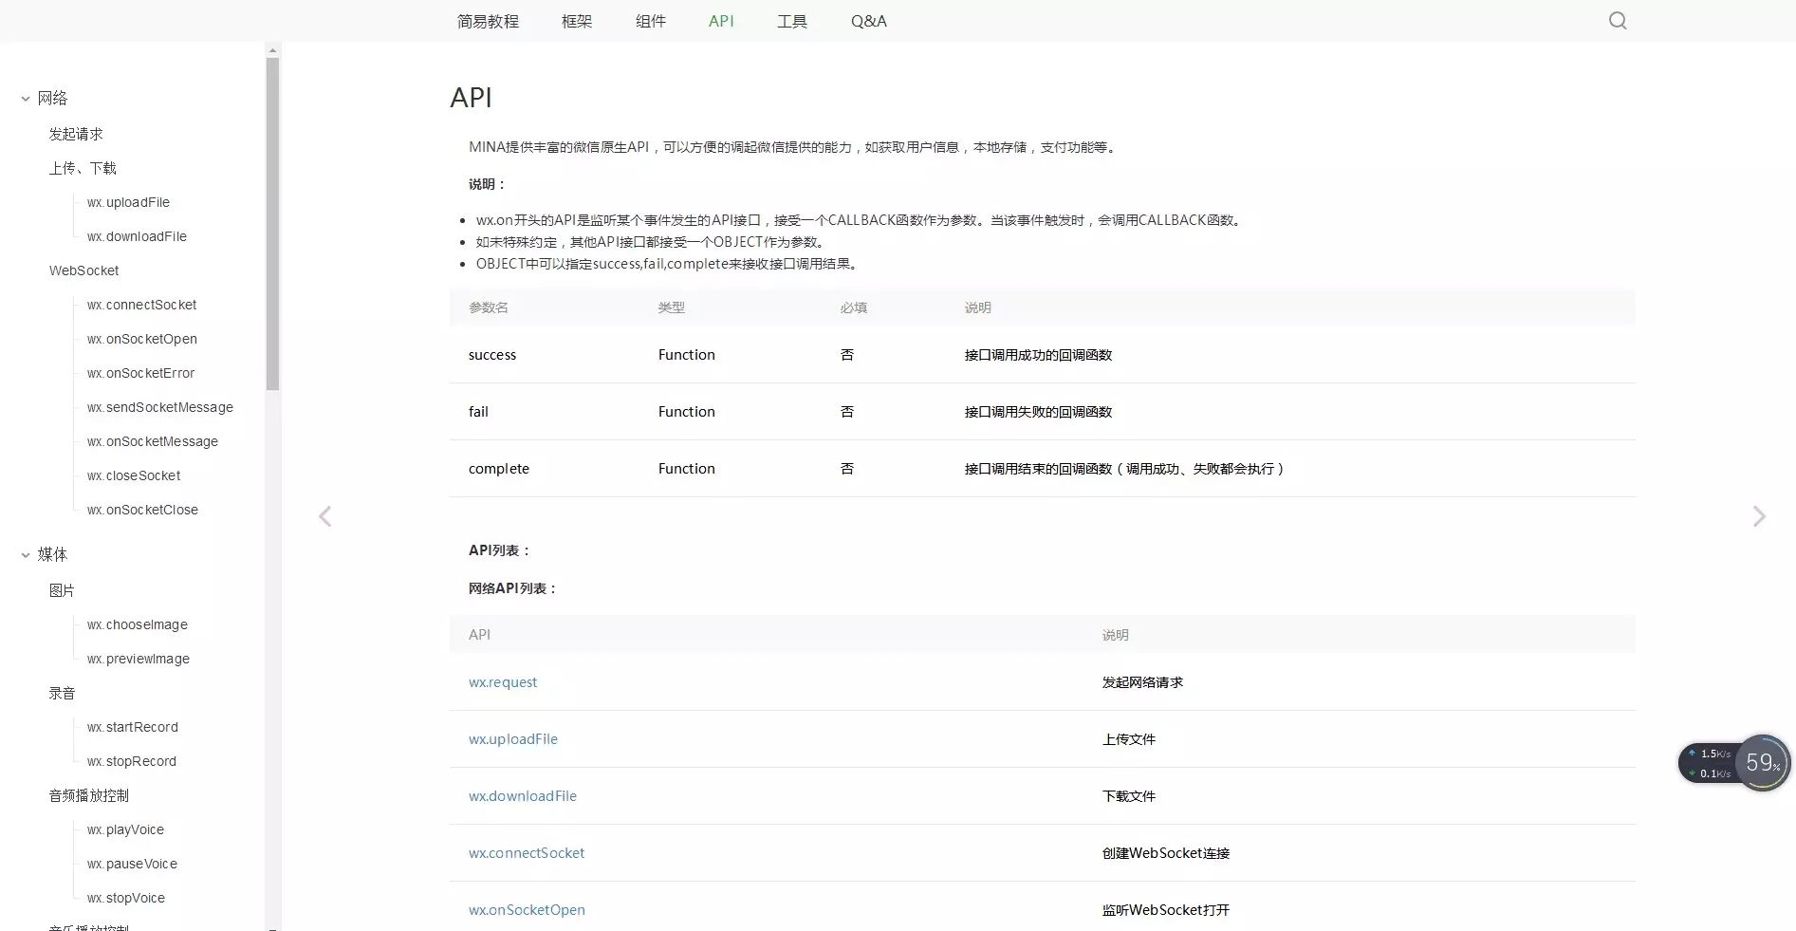Image resolution: width=1796 pixels, height=931 pixels.
Task: Open the wx.onSocketOpen link in table
Action: 527,910
